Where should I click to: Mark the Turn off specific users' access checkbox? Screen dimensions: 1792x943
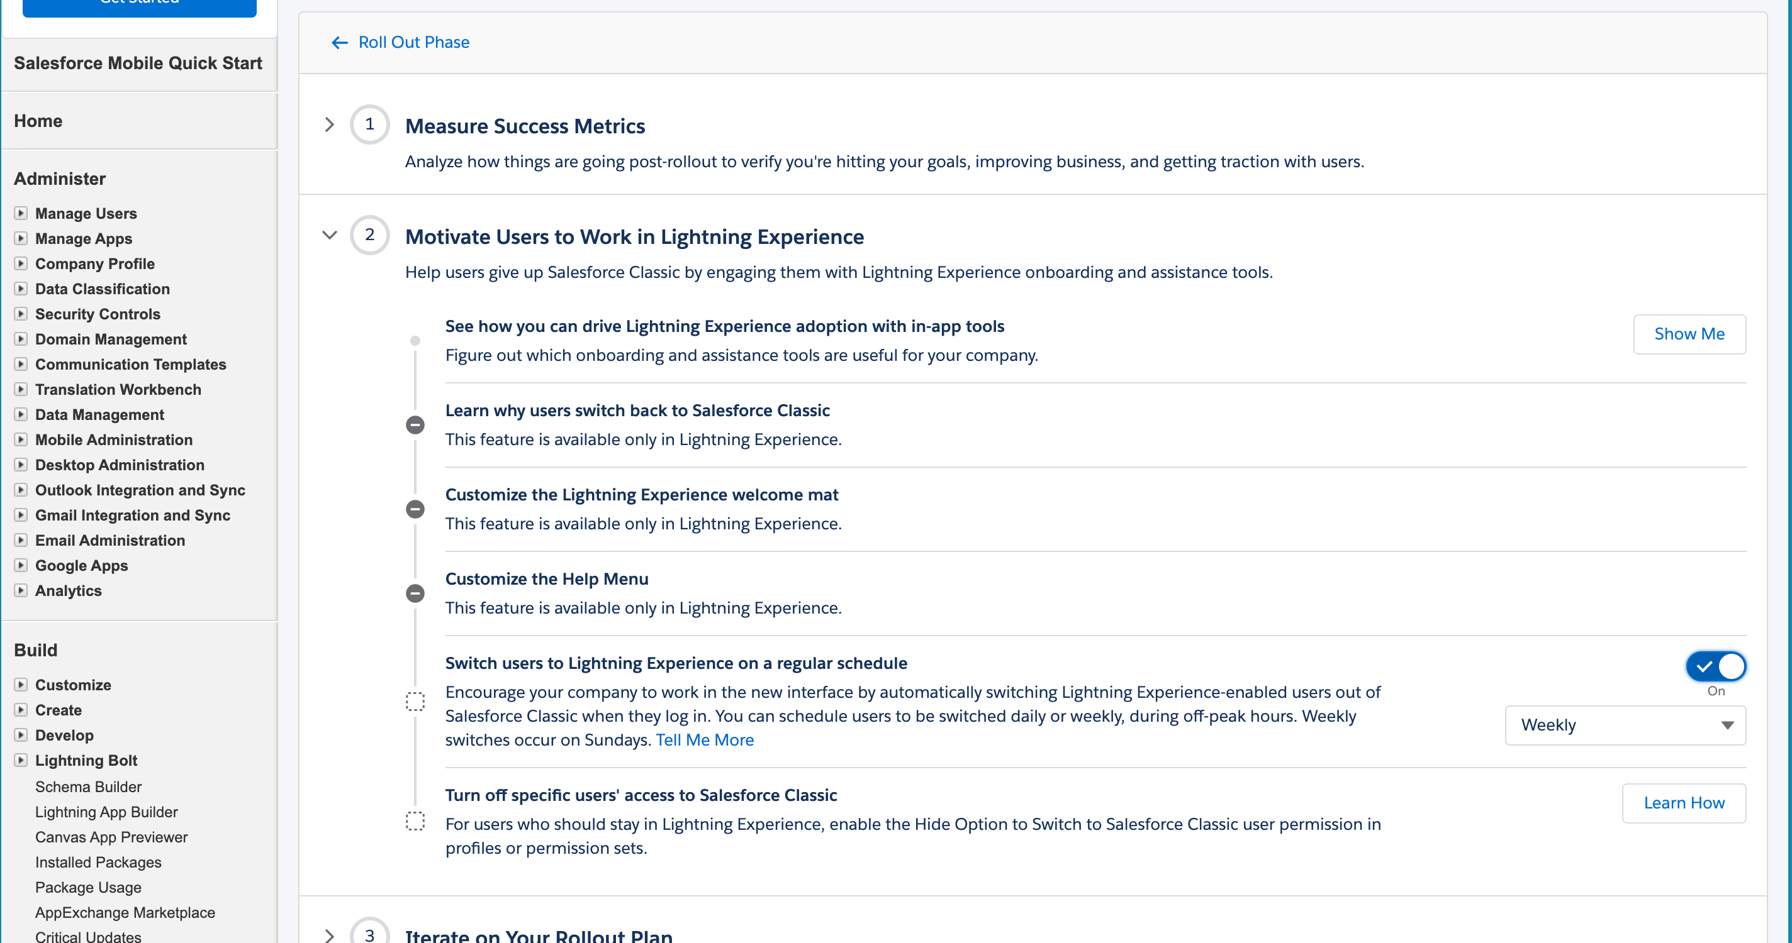pos(415,822)
